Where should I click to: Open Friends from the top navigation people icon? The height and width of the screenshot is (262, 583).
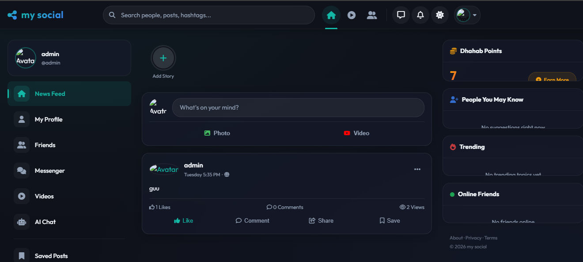(x=372, y=15)
